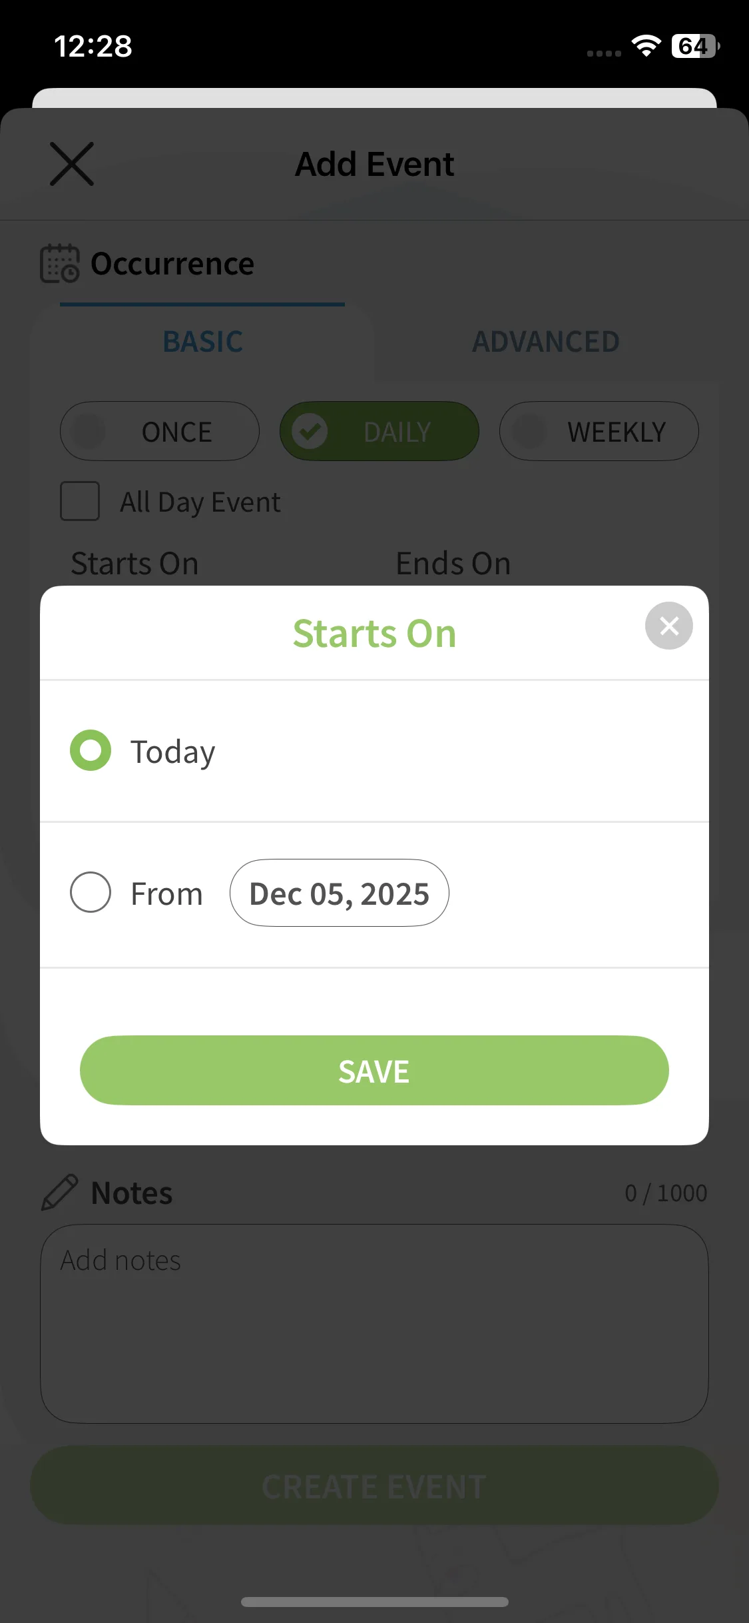Viewport: 749px width, 1623px height.
Task: Close the Add Event screen
Action: (x=72, y=164)
